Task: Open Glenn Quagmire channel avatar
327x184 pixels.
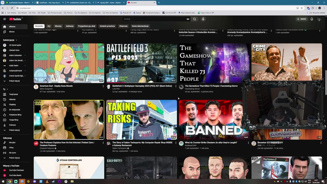Action: [x=36, y=87]
